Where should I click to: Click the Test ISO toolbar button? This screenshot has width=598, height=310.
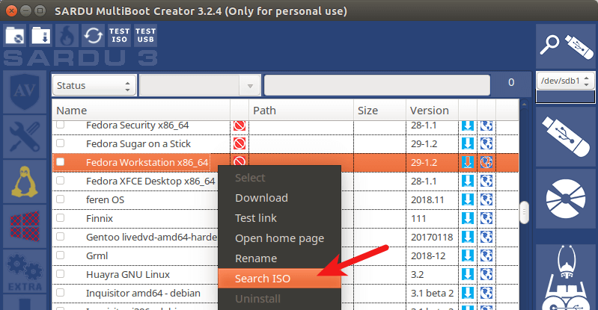tap(119, 35)
